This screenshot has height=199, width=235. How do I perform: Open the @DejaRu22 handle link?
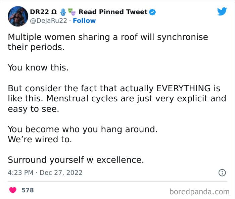tap(49, 20)
